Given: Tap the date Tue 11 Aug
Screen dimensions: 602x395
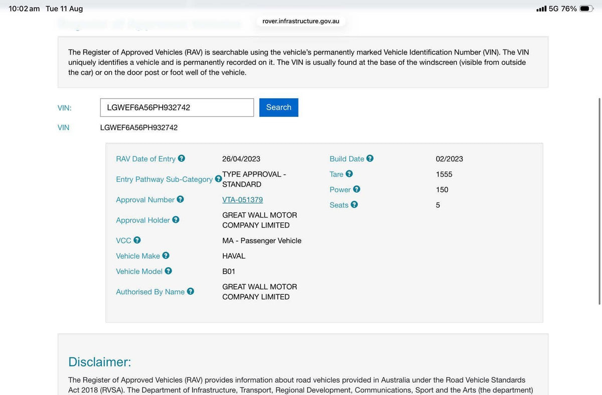Looking at the screenshot, I should pyautogui.click(x=64, y=9).
